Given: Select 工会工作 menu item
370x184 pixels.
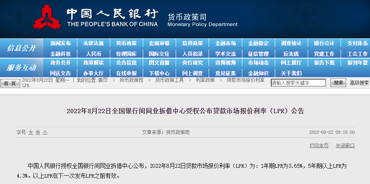Looking at the screenshot, I should pos(357,54).
